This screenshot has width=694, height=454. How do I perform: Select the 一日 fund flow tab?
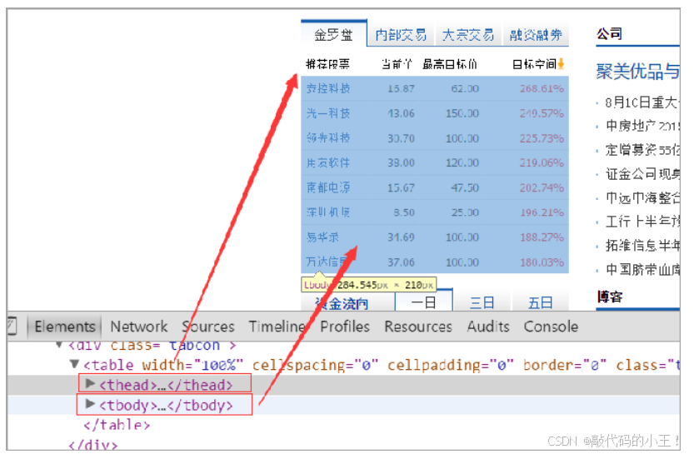(423, 302)
